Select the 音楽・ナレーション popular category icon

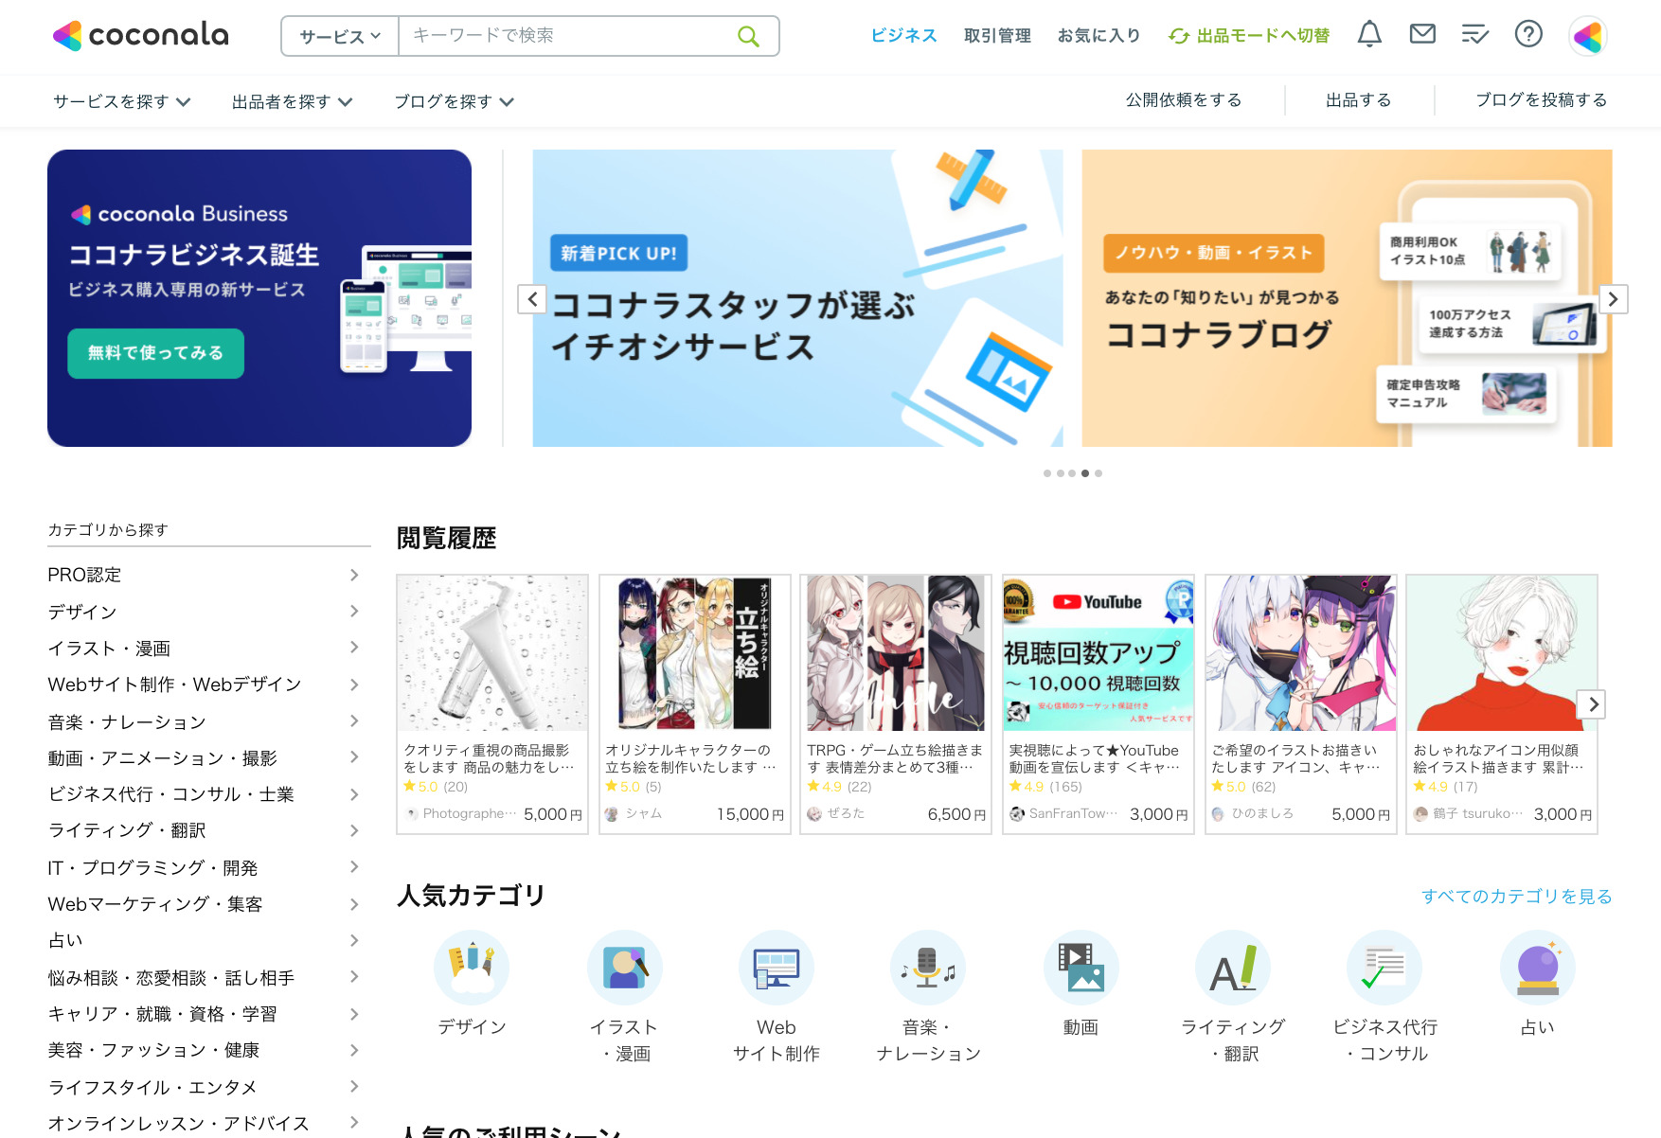(x=928, y=968)
